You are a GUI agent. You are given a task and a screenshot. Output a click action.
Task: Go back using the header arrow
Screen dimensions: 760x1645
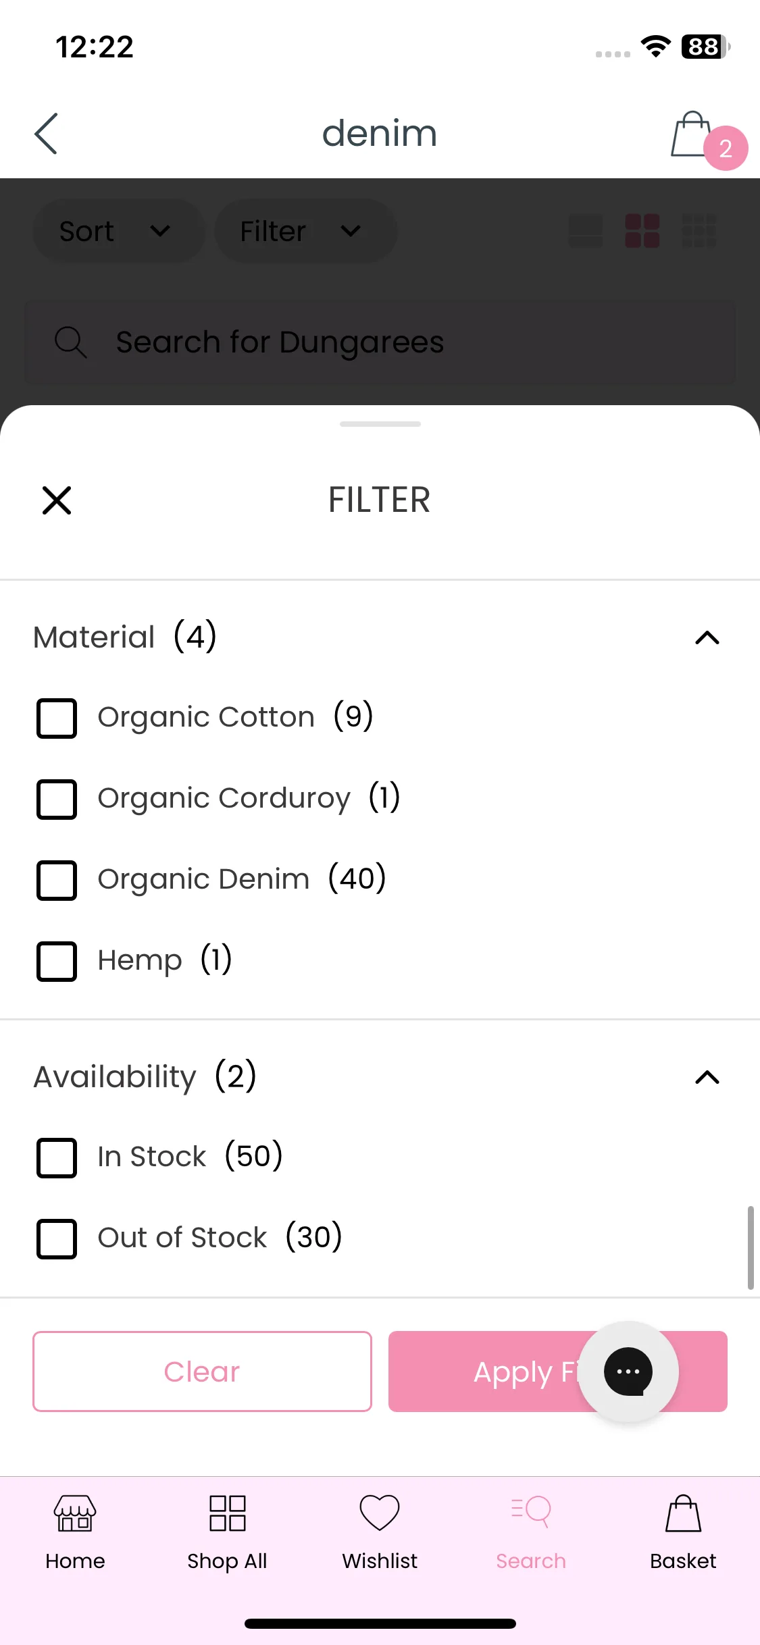[46, 134]
